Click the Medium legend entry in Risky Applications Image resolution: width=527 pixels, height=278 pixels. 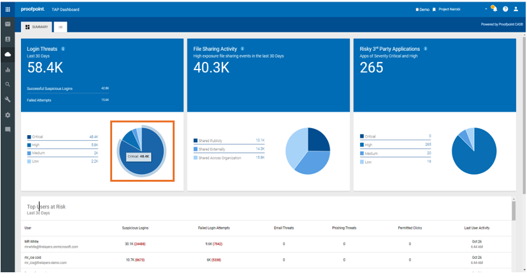pyautogui.click(x=395, y=153)
